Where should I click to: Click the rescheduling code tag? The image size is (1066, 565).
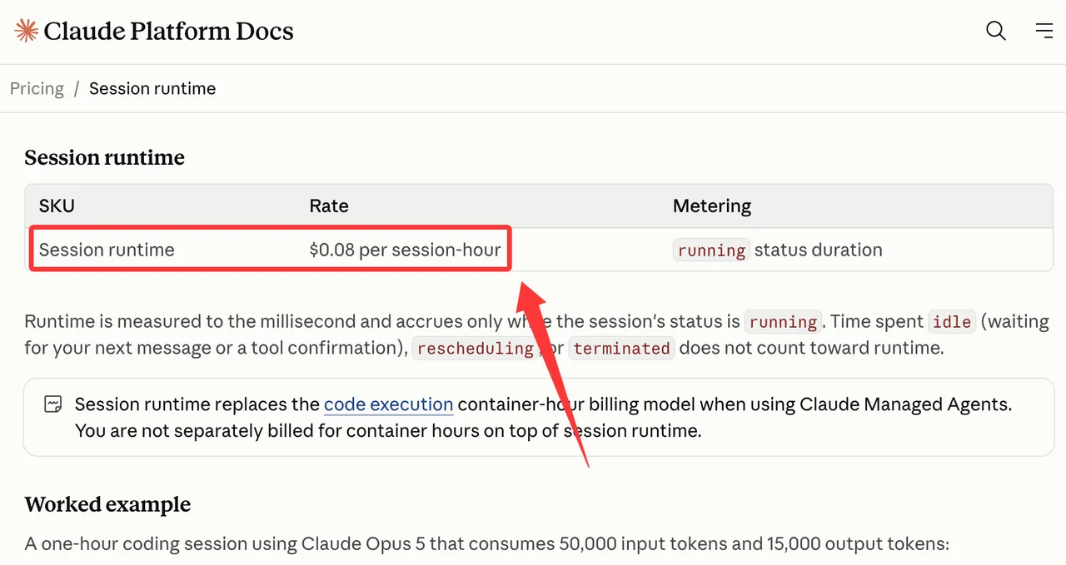pyautogui.click(x=476, y=349)
